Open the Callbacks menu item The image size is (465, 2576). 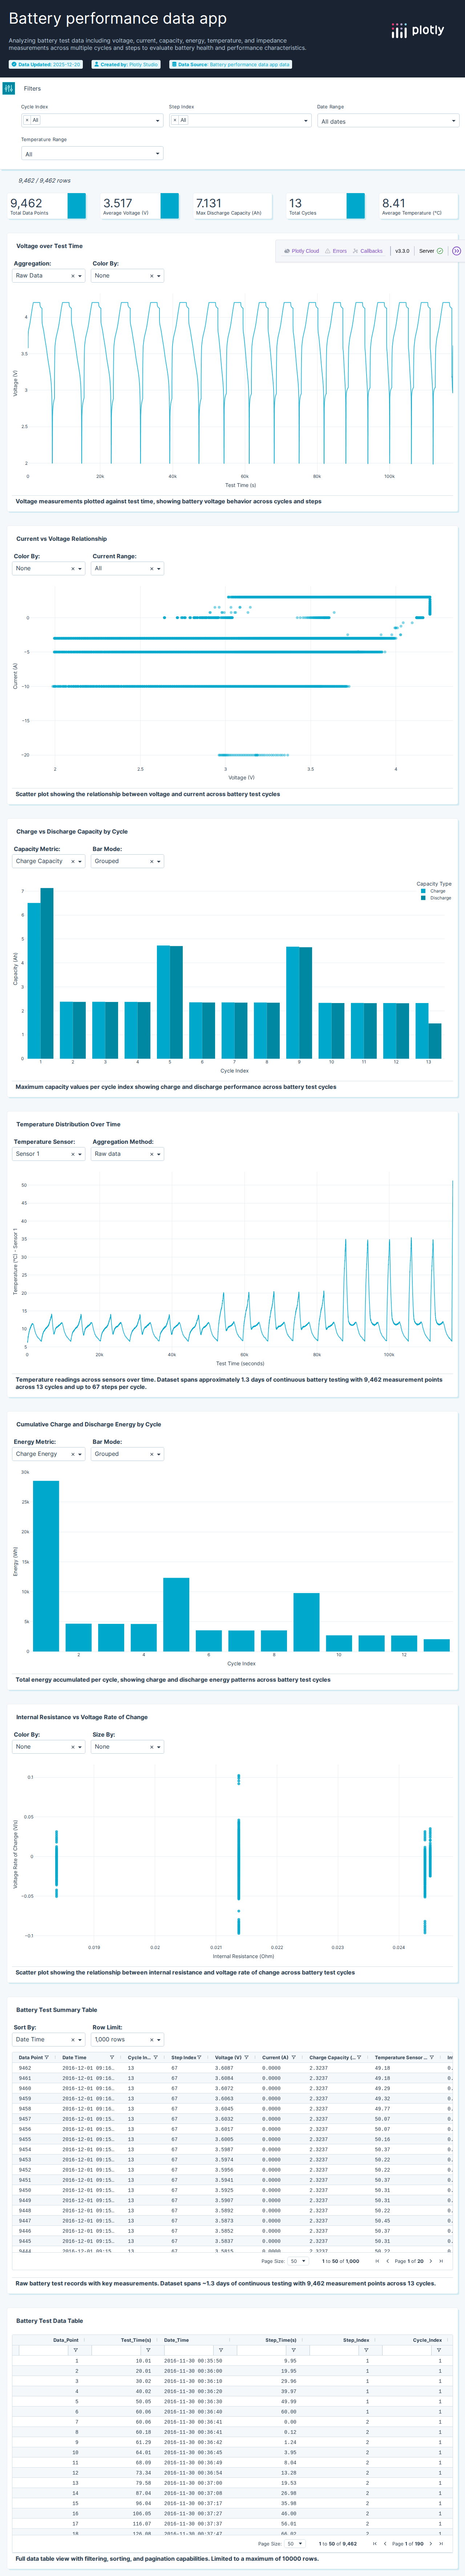click(x=367, y=251)
